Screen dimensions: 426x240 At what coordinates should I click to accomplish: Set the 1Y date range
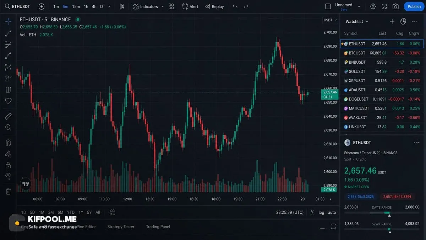tap(81, 212)
